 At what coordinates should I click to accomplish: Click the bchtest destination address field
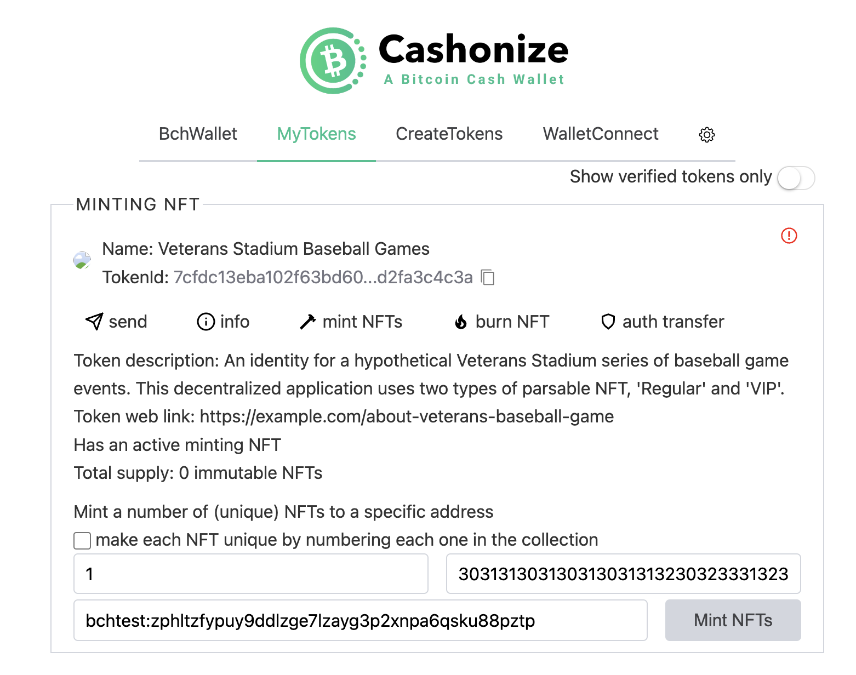point(360,620)
